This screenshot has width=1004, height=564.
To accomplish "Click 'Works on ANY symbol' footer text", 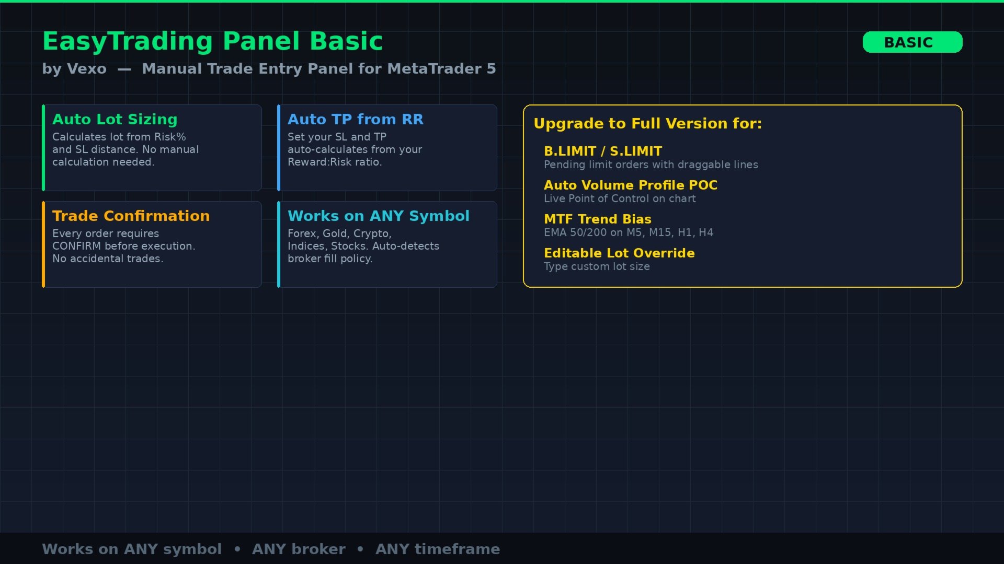I will tap(132, 549).
